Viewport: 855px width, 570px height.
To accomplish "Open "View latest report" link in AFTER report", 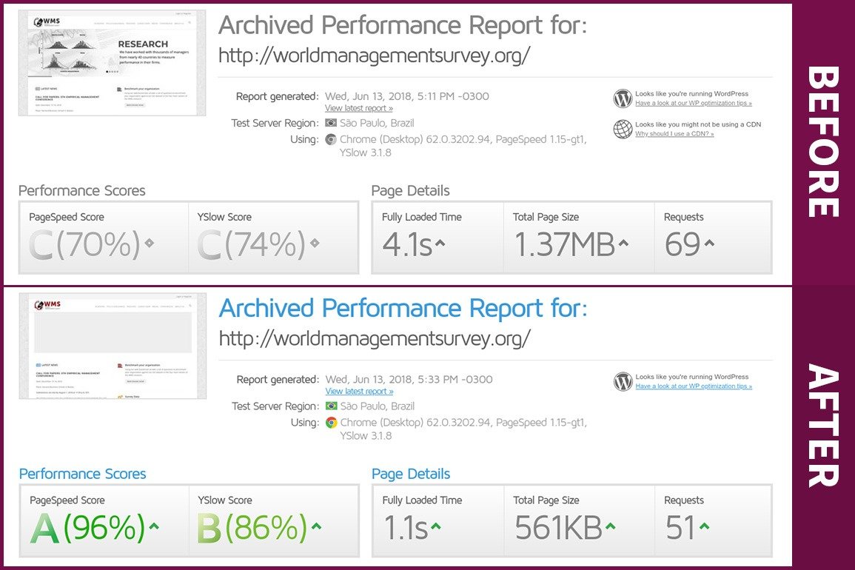I will (x=359, y=392).
